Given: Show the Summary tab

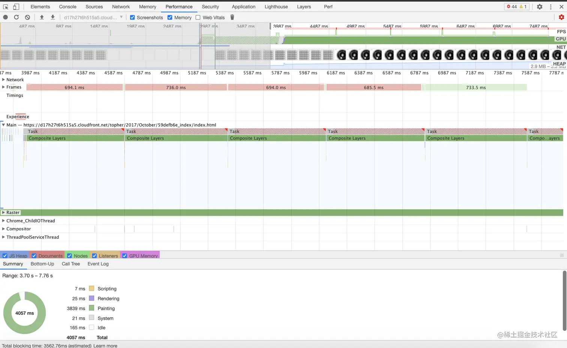Looking at the screenshot, I should click(x=13, y=264).
